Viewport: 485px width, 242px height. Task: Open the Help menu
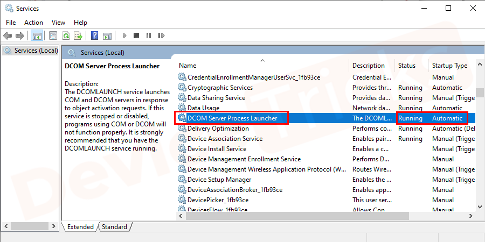point(80,23)
